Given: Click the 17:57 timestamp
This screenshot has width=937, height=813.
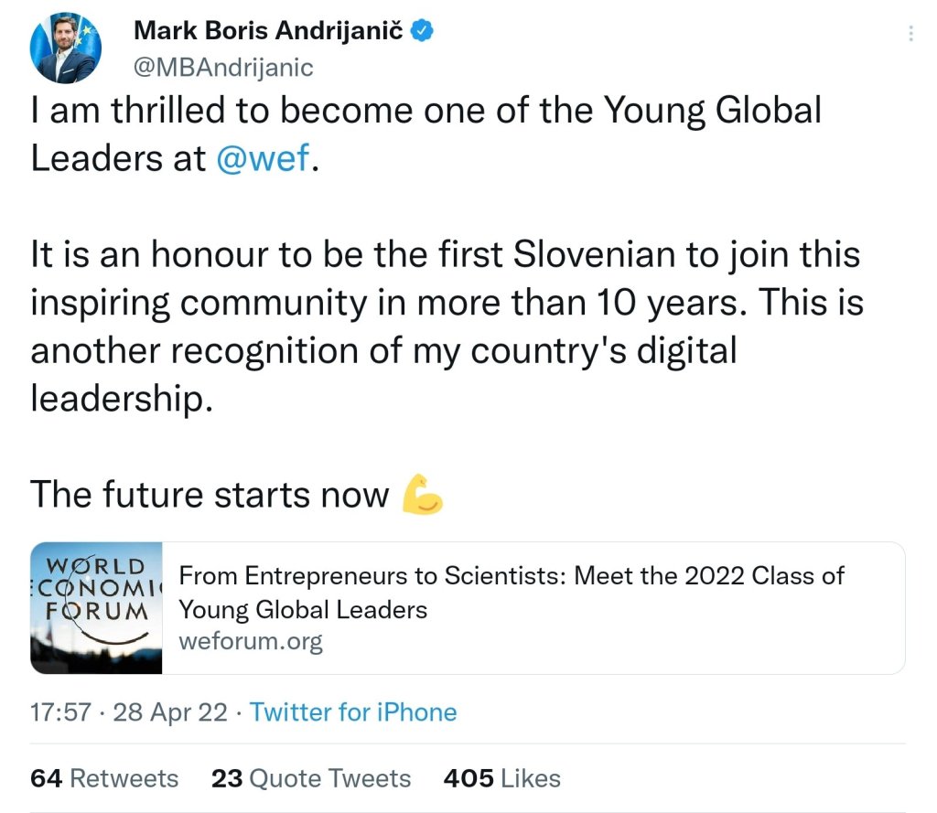Looking at the screenshot, I should (60, 712).
